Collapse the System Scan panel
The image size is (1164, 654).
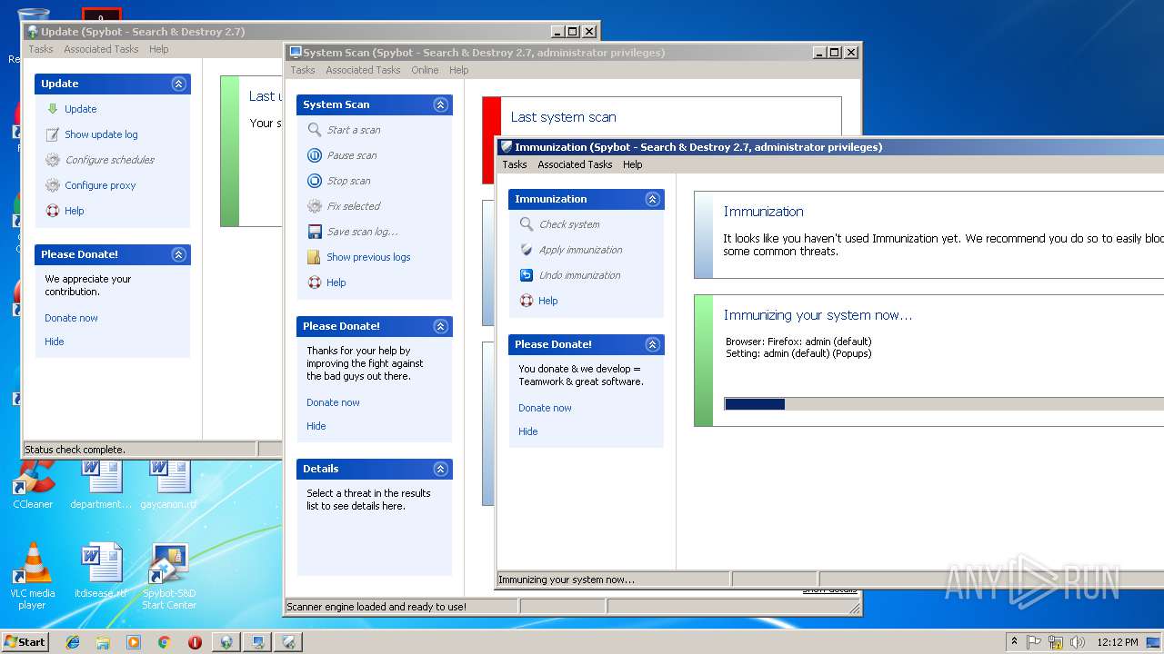pos(440,104)
